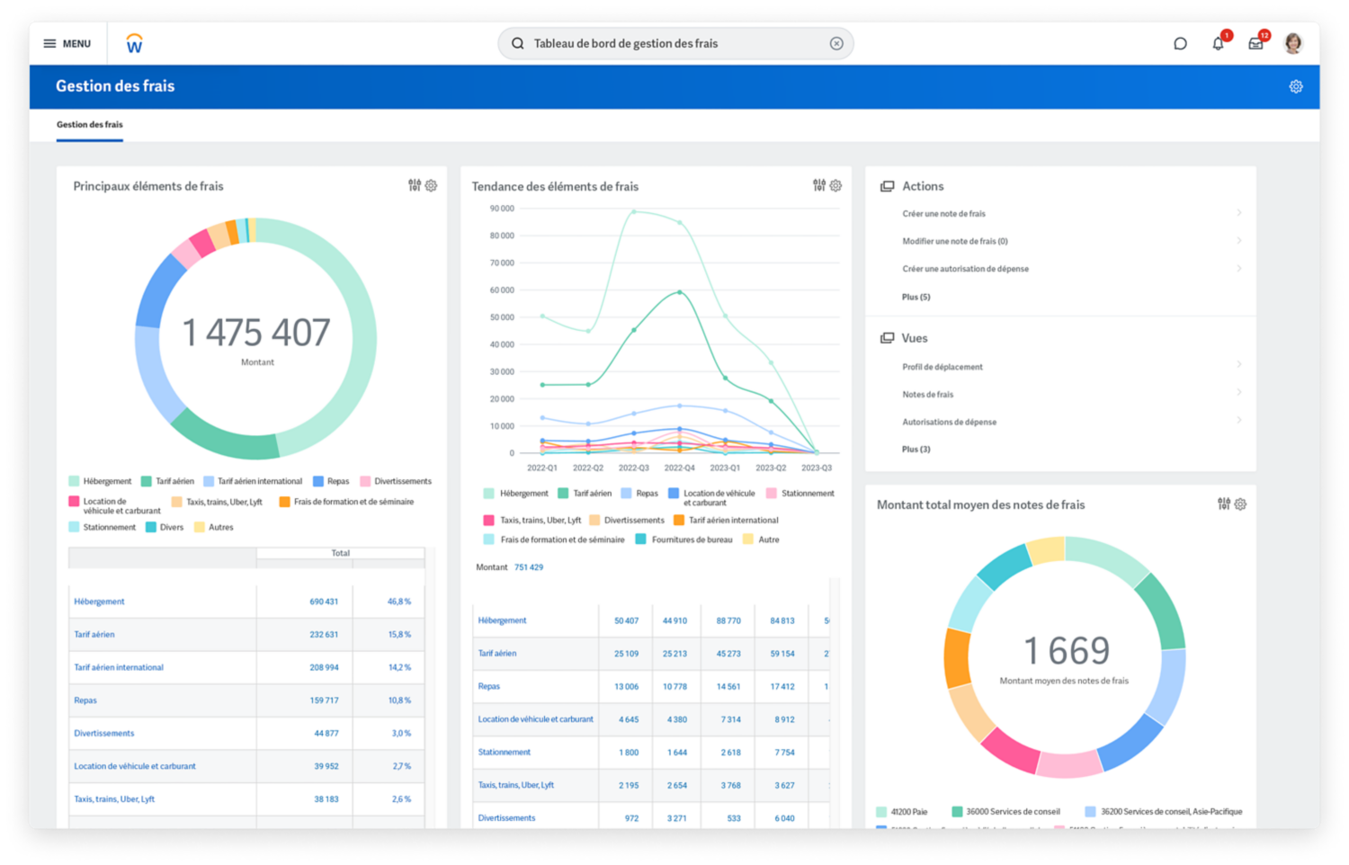The image size is (1349, 865).
Task: Open the notifications bell icon
Action: click(1218, 43)
